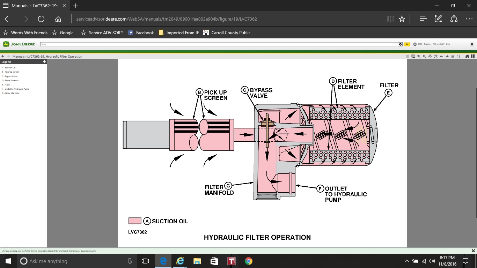Open the Windows Start menu
Viewport: 477px width, 268px height.
(8, 261)
